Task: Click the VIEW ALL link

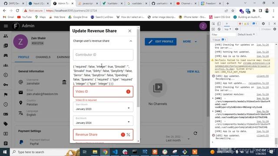Action: coord(193,71)
